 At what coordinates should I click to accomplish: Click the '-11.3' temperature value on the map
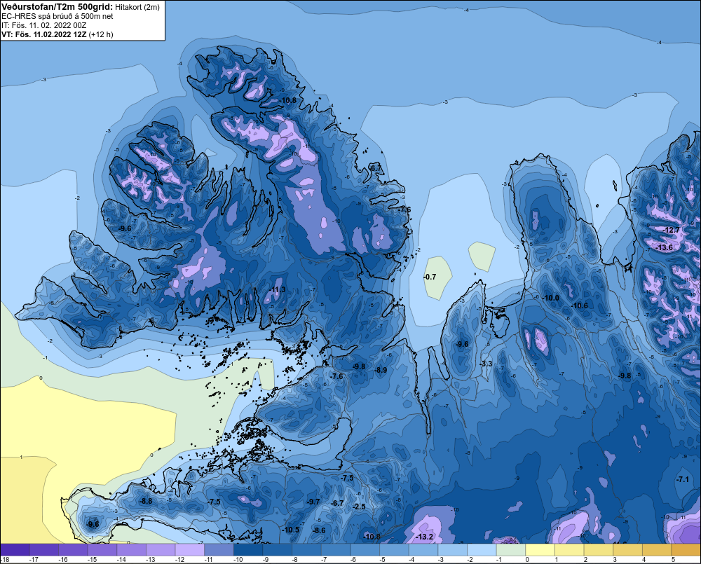pyautogui.click(x=277, y=290)
